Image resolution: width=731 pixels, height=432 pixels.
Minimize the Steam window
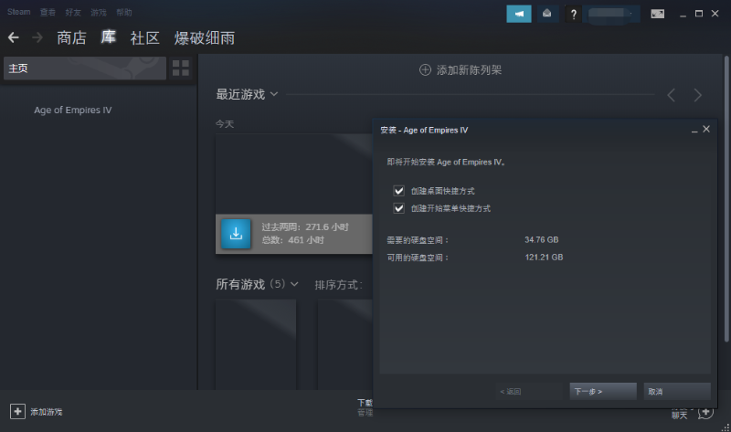[x=683, y=15]
